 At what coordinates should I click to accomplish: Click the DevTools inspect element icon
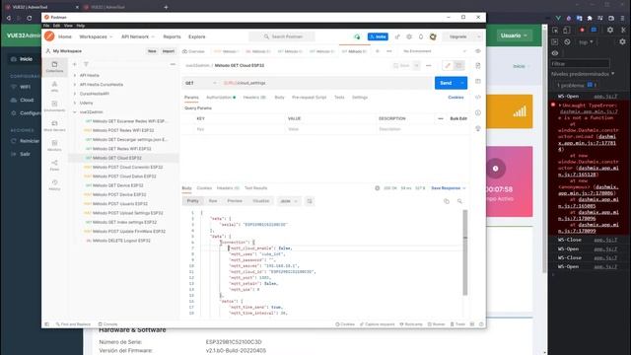(x=555, y=31)
